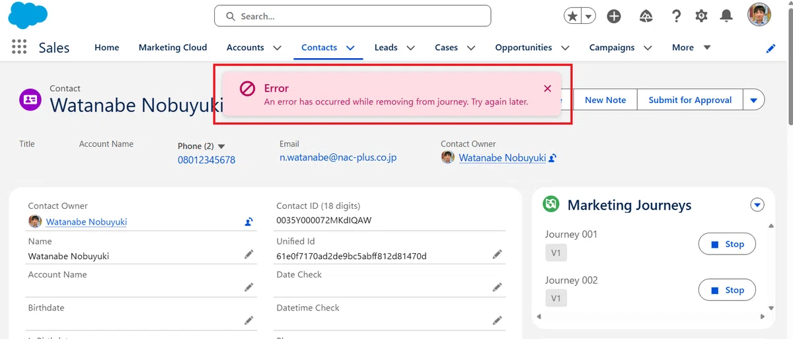793x339 pixels.
Task: Click in the global Search field
Action: (352, 16)
